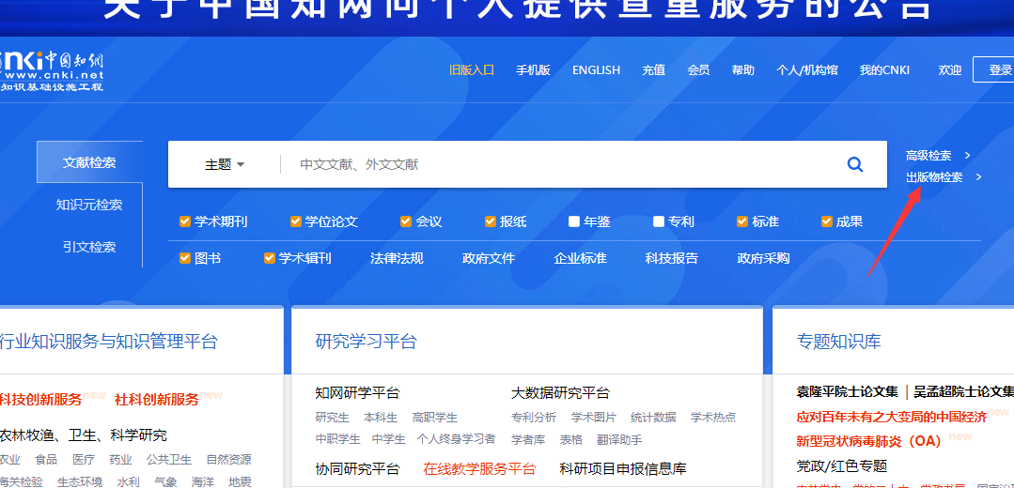The image size is (1014, 488).
Task: Open 学者库 link
Action: (x=528, y=440)
